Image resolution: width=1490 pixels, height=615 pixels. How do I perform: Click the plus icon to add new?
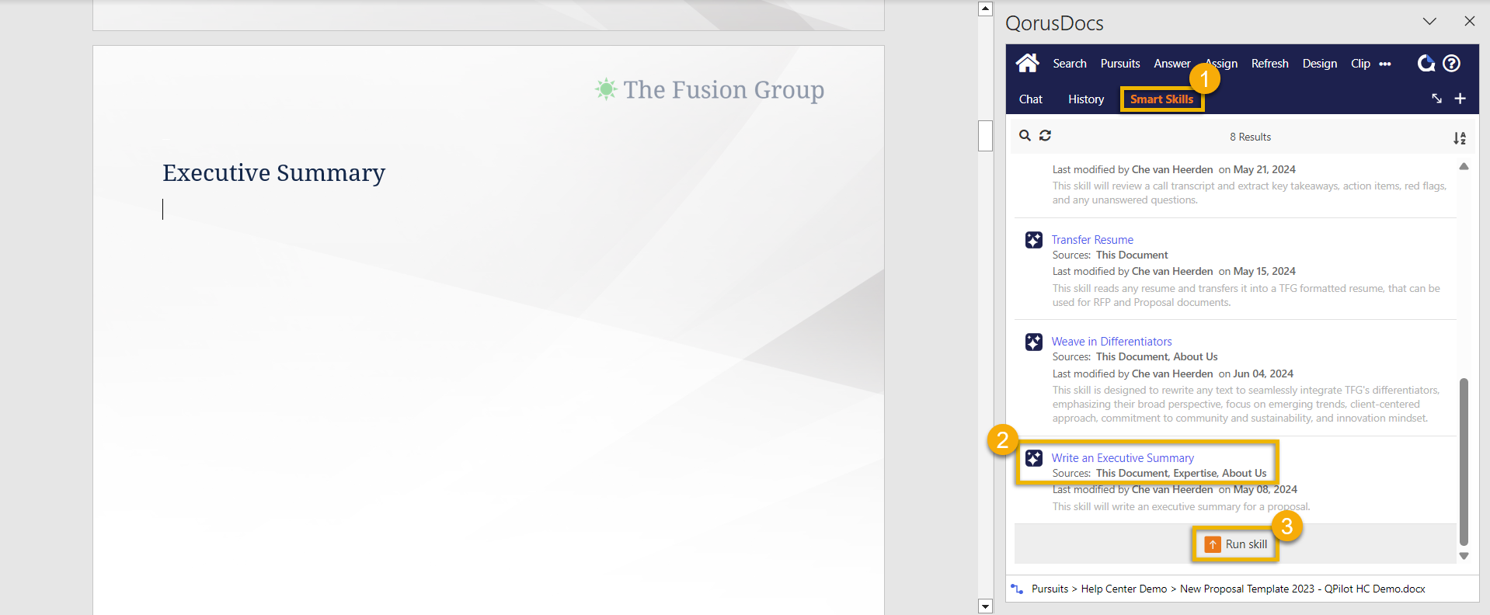tap(1460, 99)
